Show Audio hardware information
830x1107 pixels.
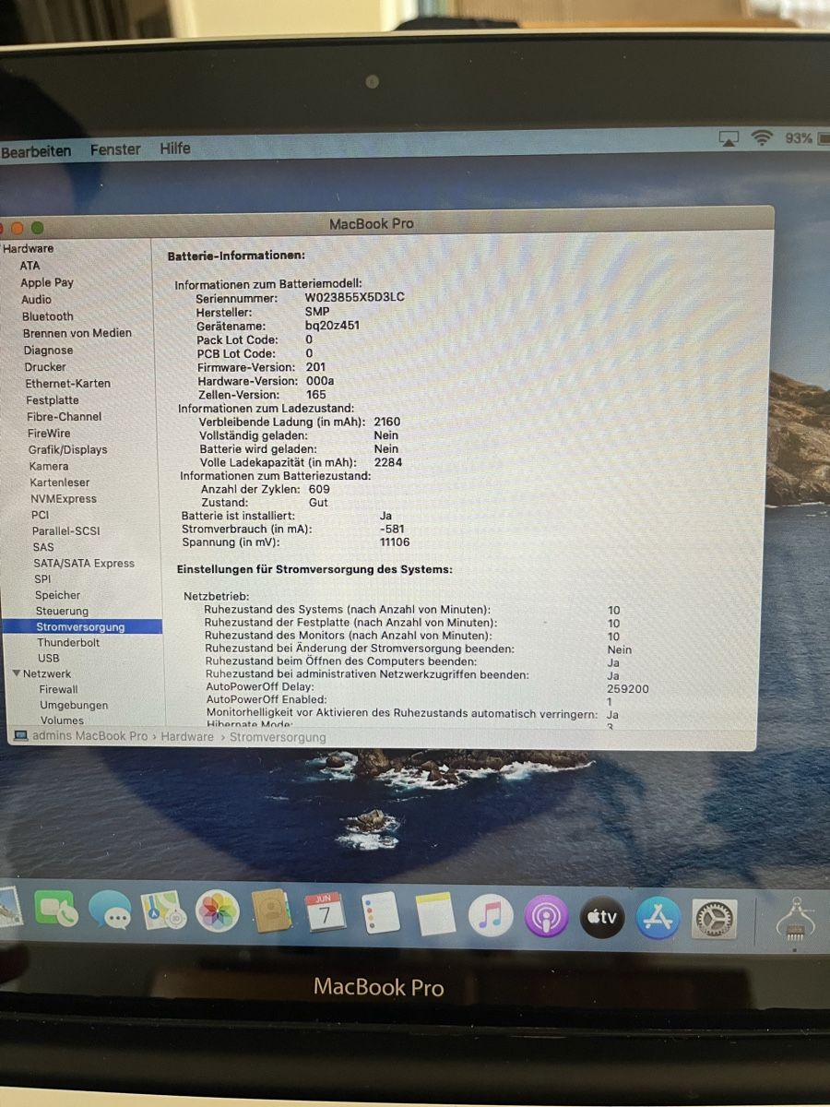click(x=36, y=299)
